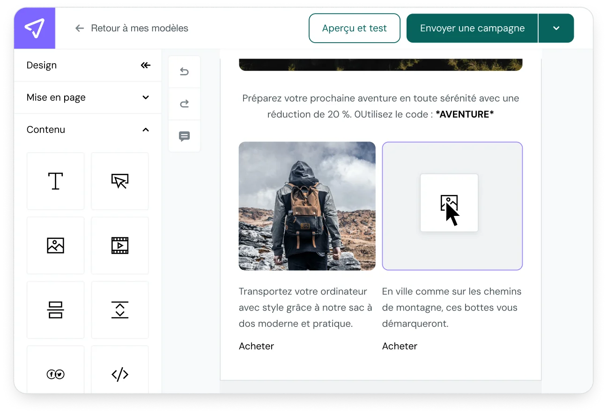Collapse the Design sidebar panel
Image resolution: width=607 pixels, height=414 pixels.
[x=146, y=65]
